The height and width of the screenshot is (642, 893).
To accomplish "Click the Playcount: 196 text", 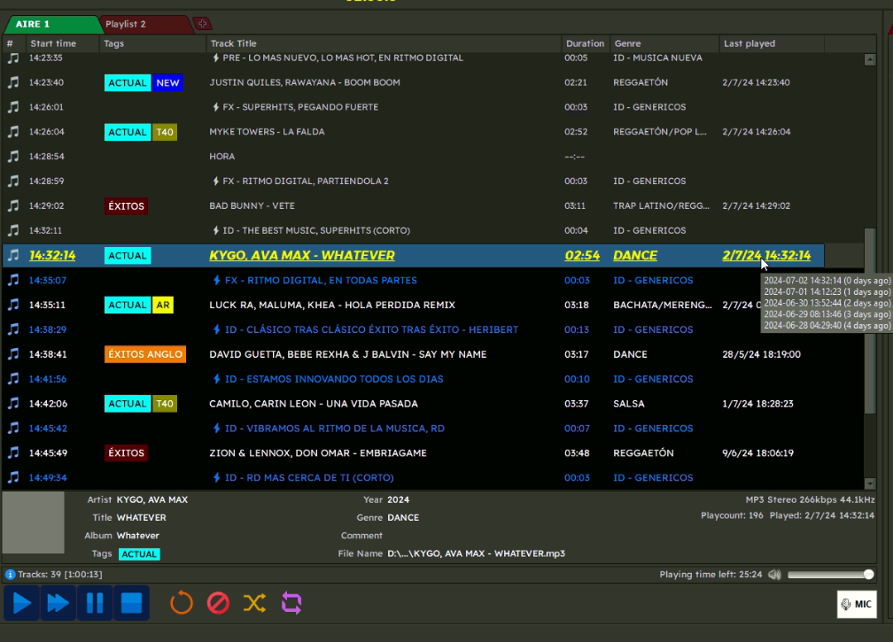I will tap(732, 515).
